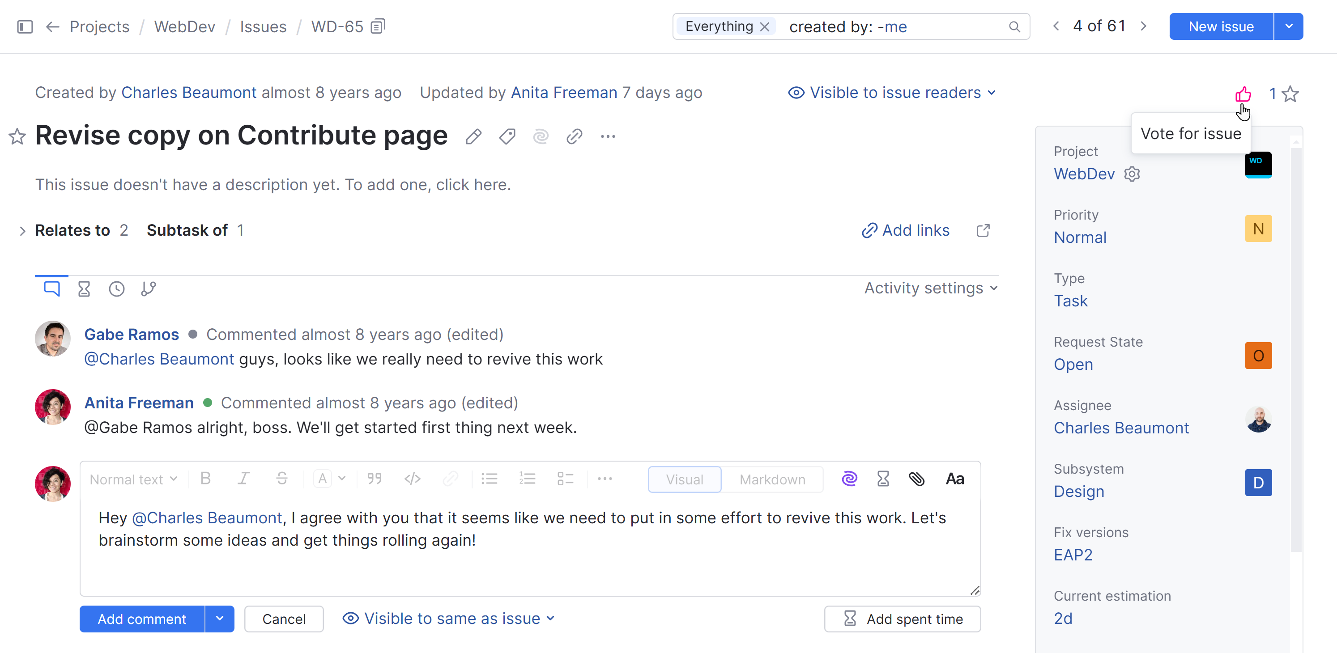Click the Add comment button

pyautogui.click(x=142, y=619)
